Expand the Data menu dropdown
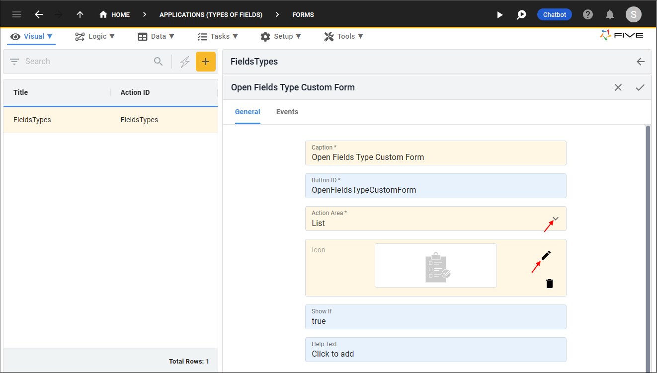657x373 pixels. [156, 36]
